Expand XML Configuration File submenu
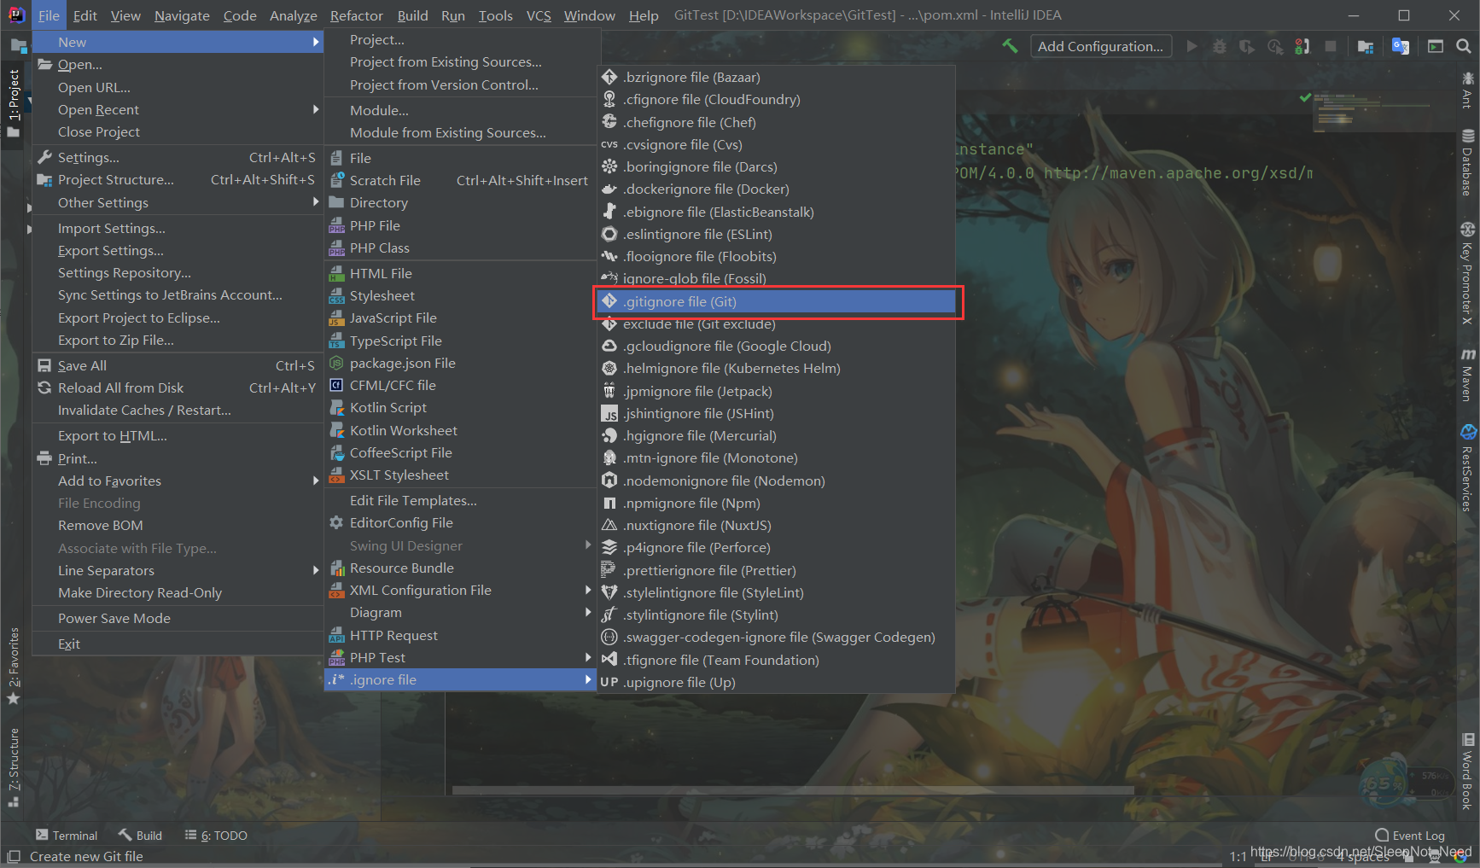The height and width of the screenshot is (868, 1480). point(460,590)
